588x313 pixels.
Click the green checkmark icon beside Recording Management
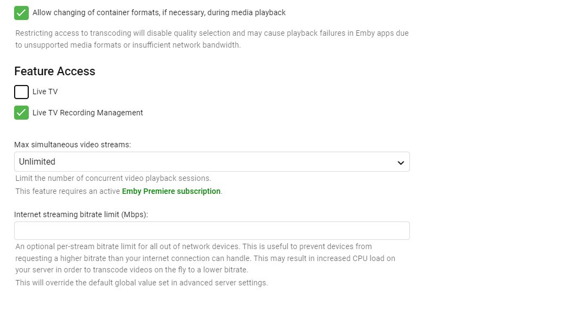[x=21, y=113]
